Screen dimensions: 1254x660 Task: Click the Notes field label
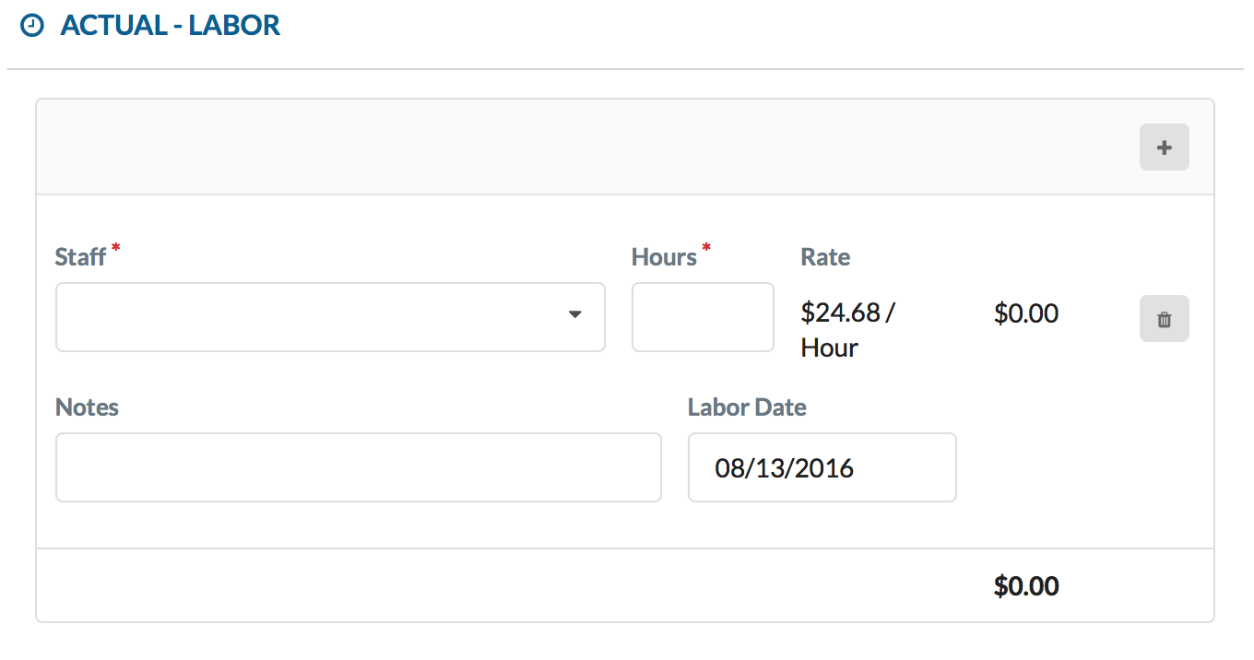click(87, 407)
